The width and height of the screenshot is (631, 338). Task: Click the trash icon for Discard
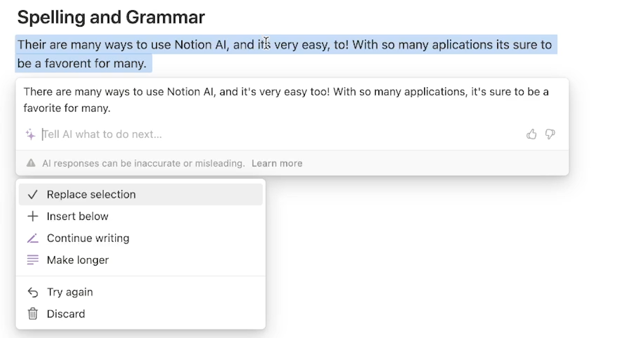[33, 314]
